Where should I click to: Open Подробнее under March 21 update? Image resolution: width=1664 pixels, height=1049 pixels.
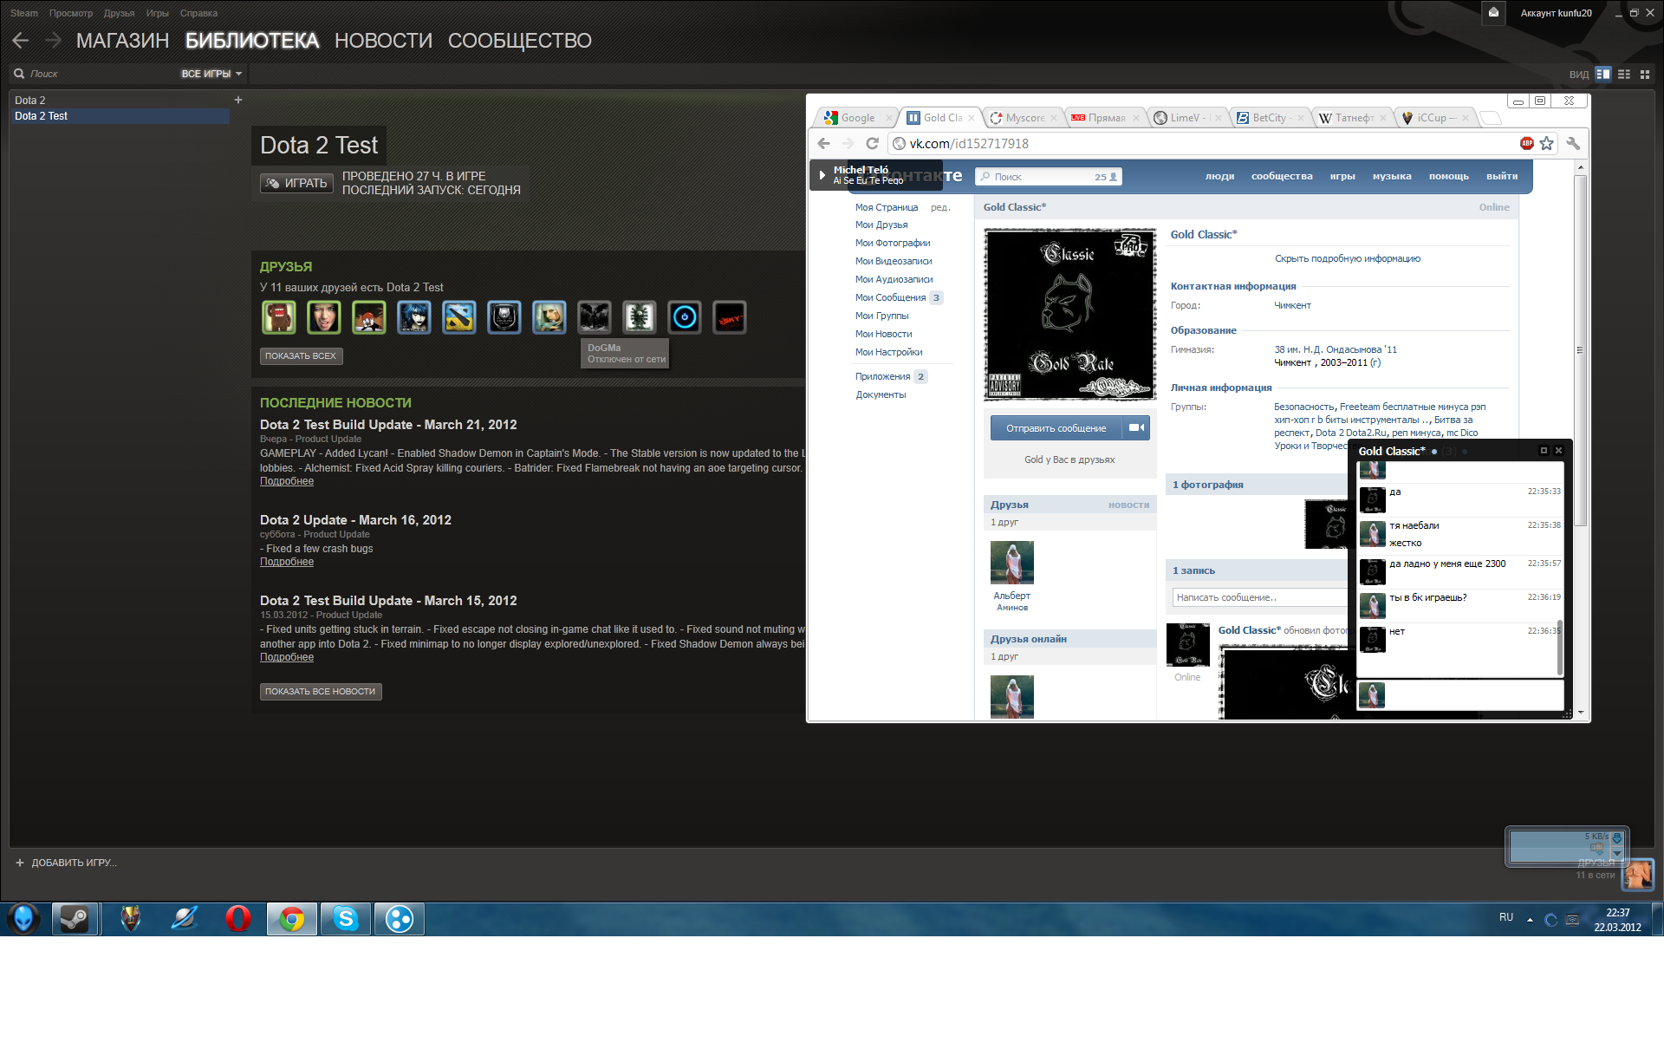[x=287, y=481]
